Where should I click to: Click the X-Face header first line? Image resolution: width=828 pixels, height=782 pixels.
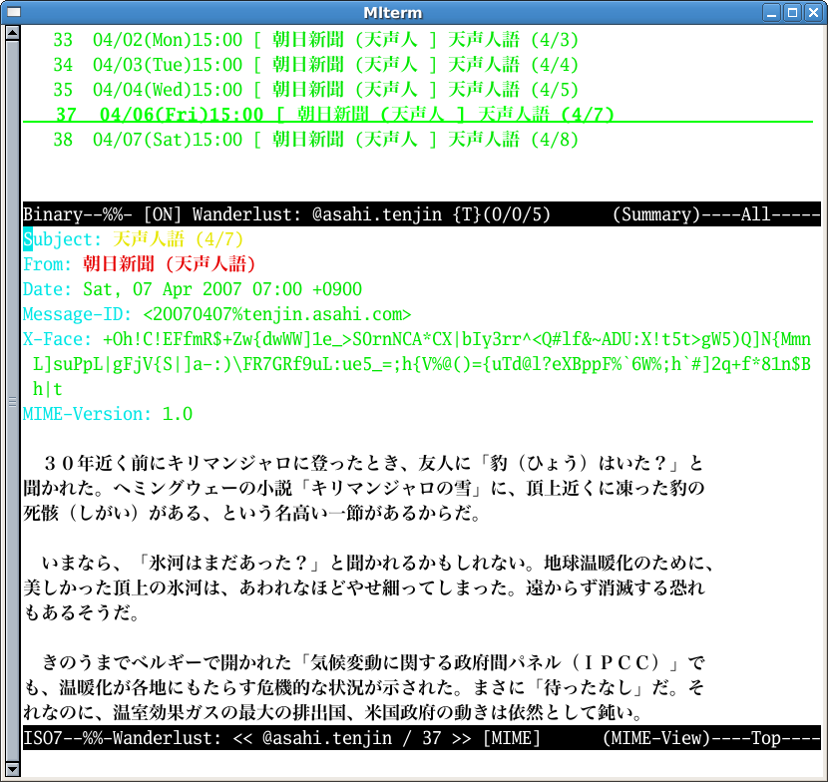point(417,339)
